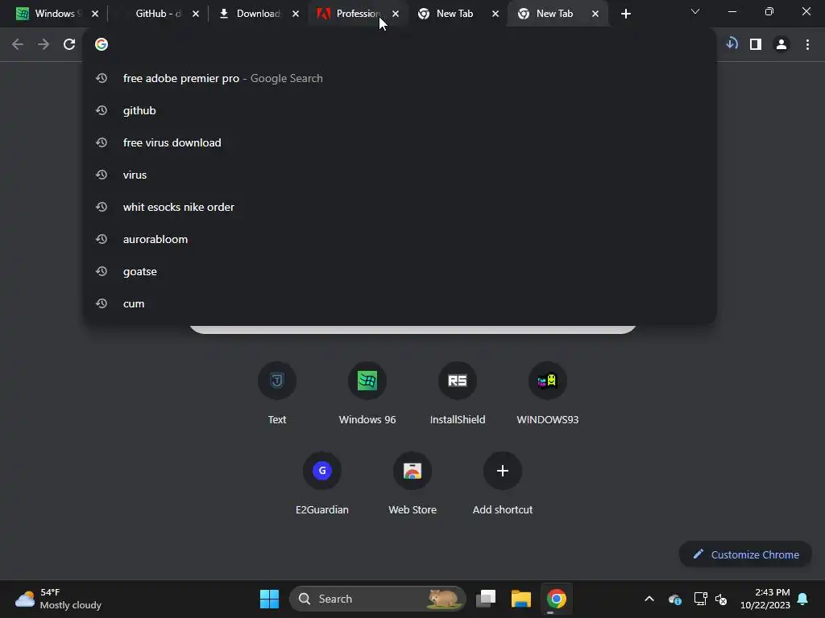Open Task View from taskbar

point(486,599)
